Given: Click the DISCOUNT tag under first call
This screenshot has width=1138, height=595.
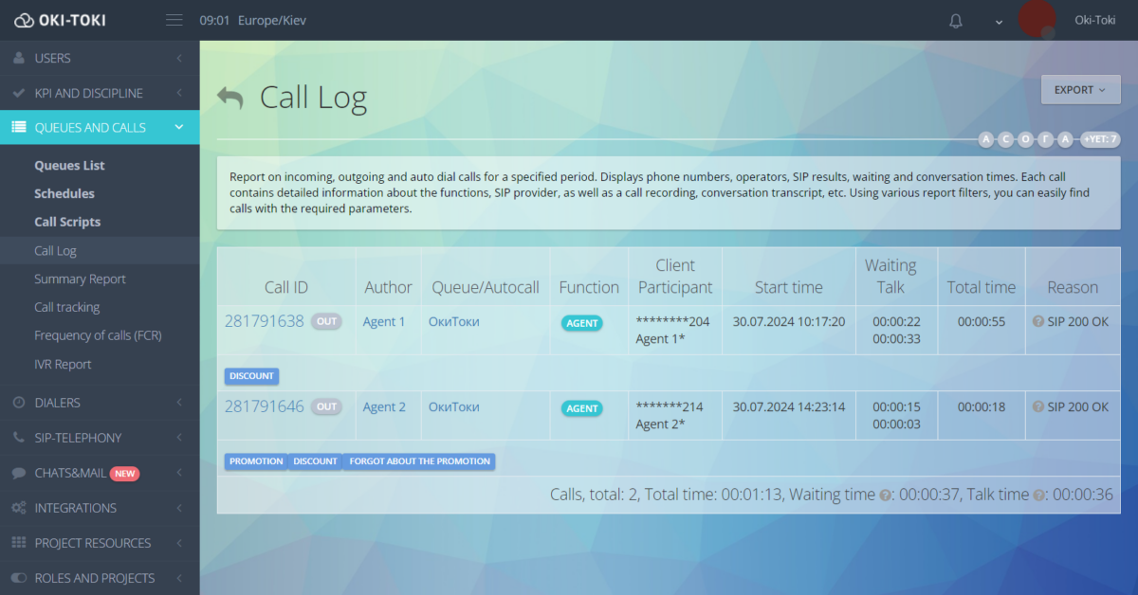Looking at the screenshot, I should (251, 376).
